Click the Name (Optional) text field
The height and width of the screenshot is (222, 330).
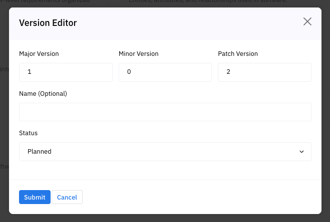165,112
